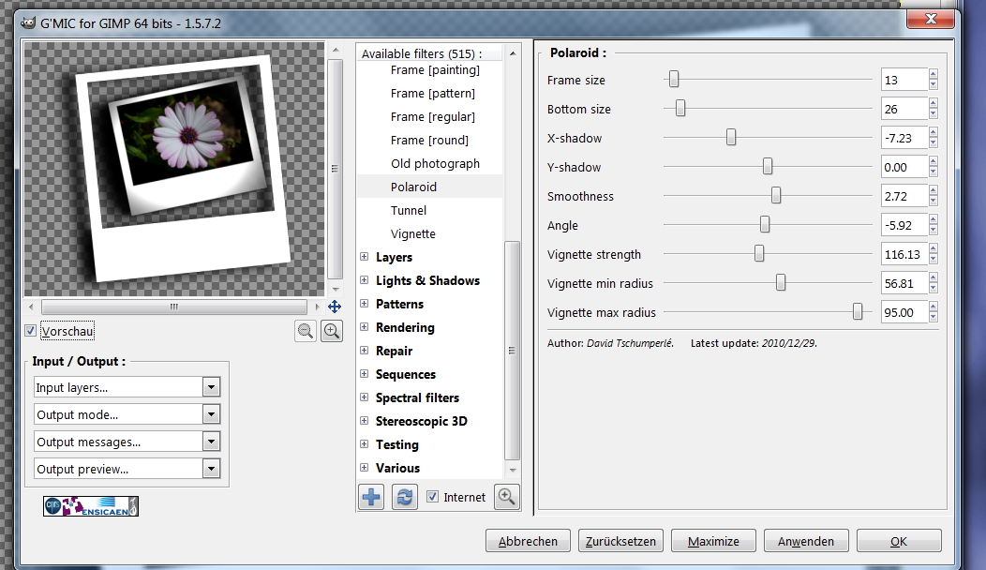Select the Frame [painting] filter

coord(435,69)
